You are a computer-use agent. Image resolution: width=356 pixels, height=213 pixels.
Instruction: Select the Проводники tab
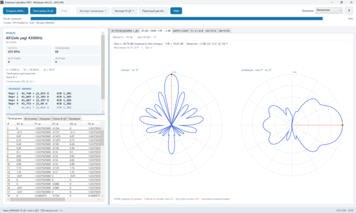pos(15,118)
